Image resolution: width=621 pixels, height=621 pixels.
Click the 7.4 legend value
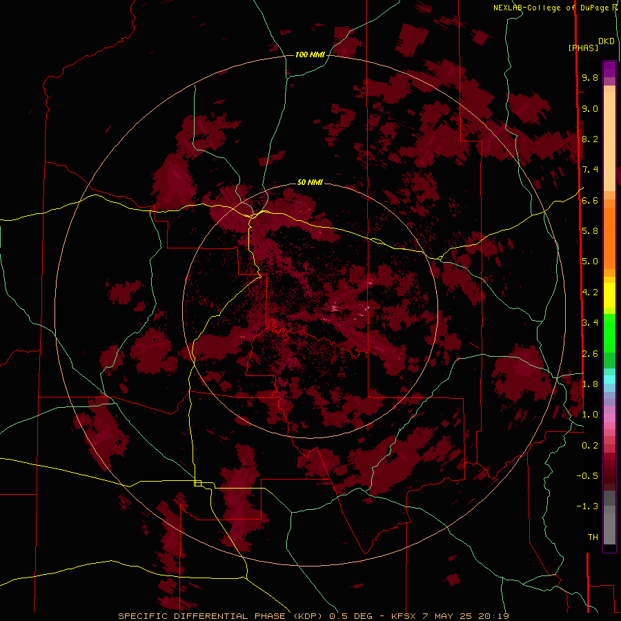pos(590,170)
